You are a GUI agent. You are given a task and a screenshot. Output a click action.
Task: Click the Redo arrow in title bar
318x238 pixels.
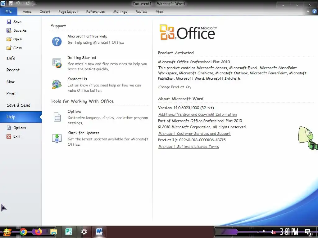point(28,3)
